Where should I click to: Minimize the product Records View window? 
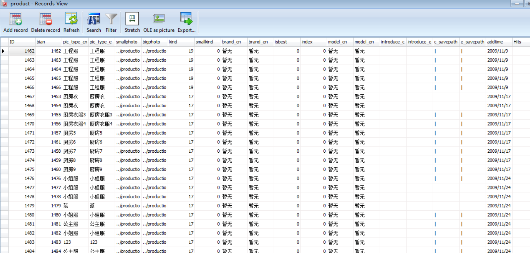tap(517, 4)
